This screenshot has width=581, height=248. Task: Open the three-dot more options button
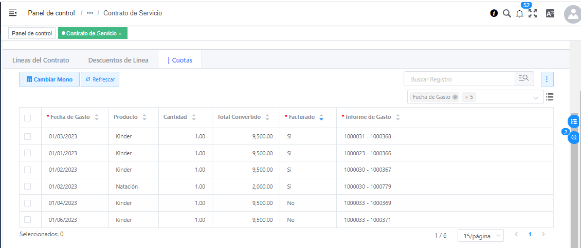coord(547,79)
